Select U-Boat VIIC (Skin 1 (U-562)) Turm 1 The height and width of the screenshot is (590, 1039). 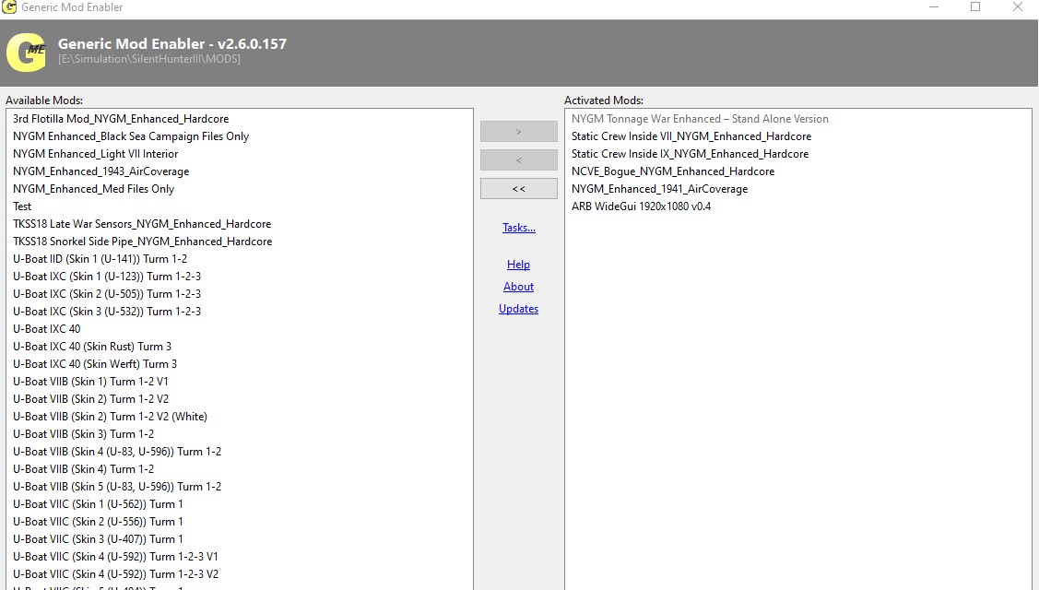pos(98,504)
